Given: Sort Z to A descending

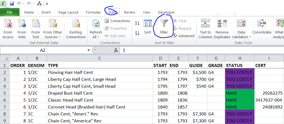Looking at the screenshot, I should (x=137, y=33).
